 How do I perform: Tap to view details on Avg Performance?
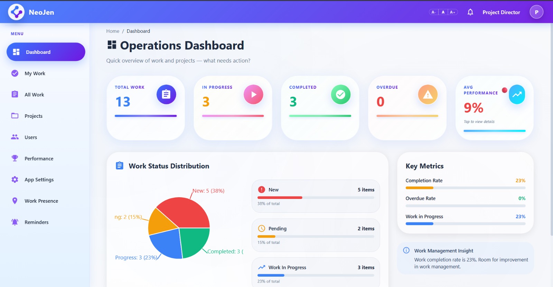479,122
